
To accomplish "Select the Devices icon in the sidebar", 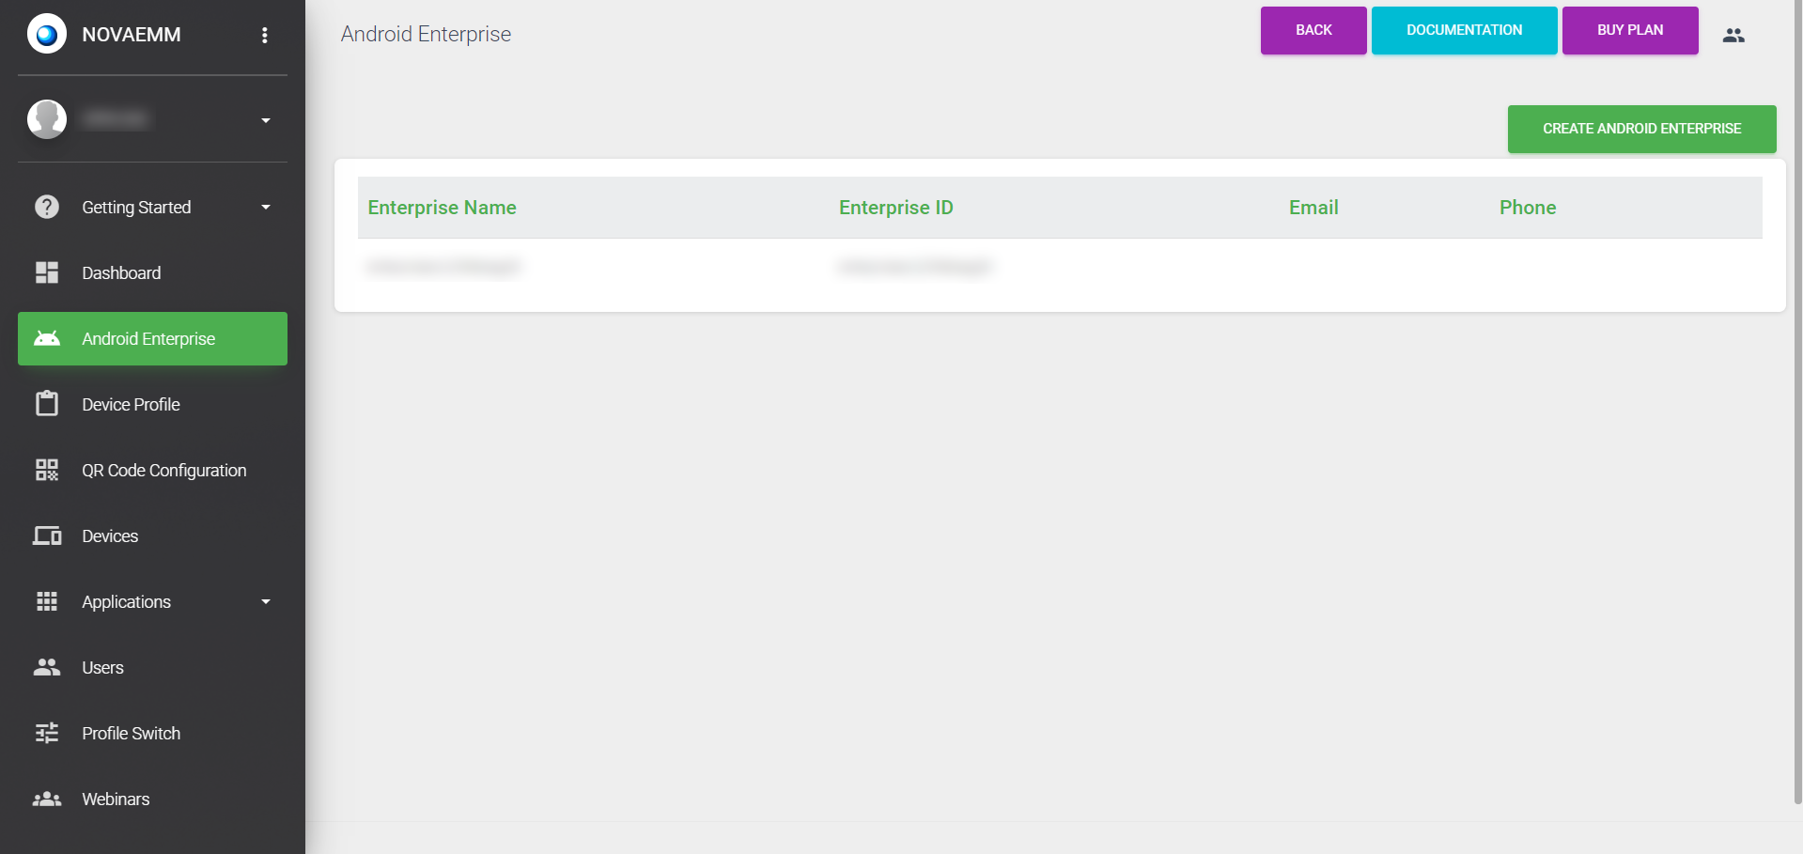I will [x=47, y=536].
